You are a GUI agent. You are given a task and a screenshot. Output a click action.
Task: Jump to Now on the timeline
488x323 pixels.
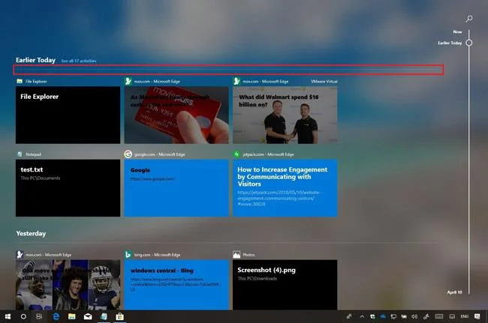pyautogui.click(x=457, y=31)
